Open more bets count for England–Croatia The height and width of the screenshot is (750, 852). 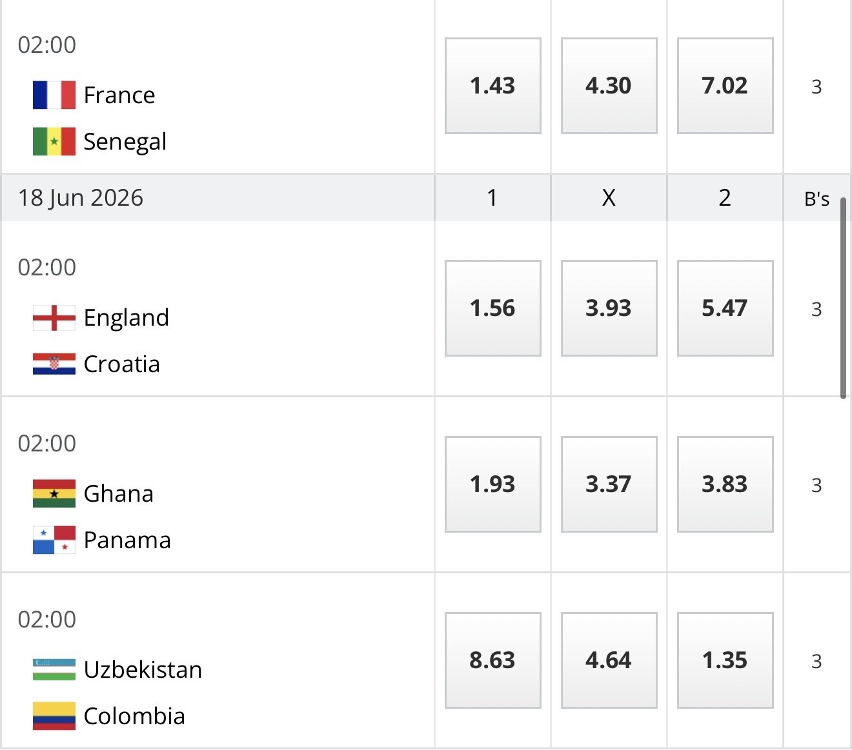pyautogui.click(x=817, y=309)
